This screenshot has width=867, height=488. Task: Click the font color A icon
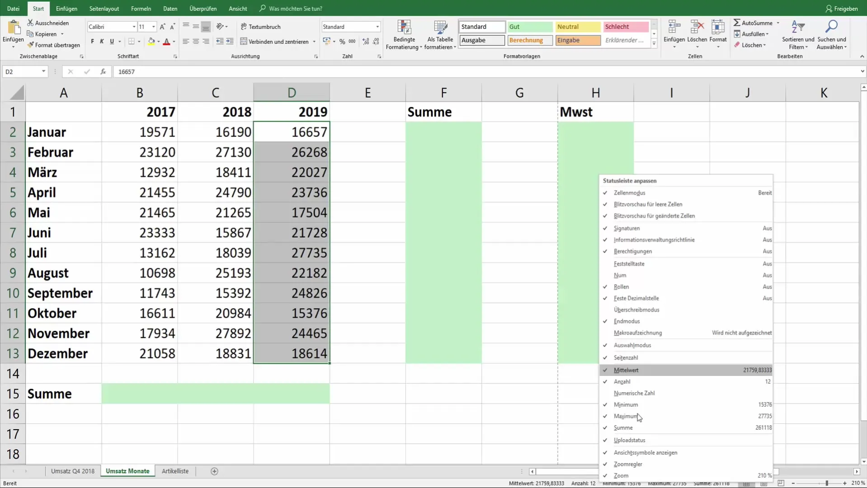(166, 42)
